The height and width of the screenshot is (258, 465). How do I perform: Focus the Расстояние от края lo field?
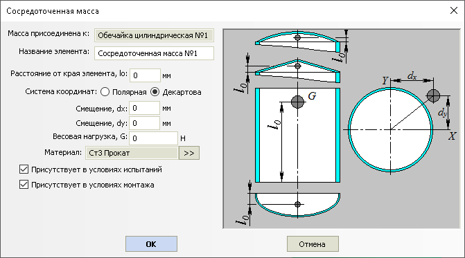point(145,75)
